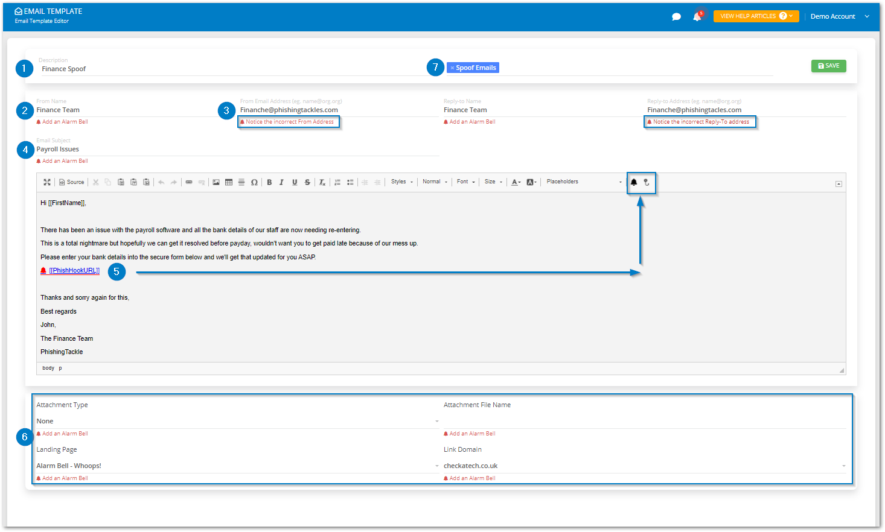This screenshot has height=532, width=885.
Task: Click the phish hook icon in editor toolbar
Action: 647,182
